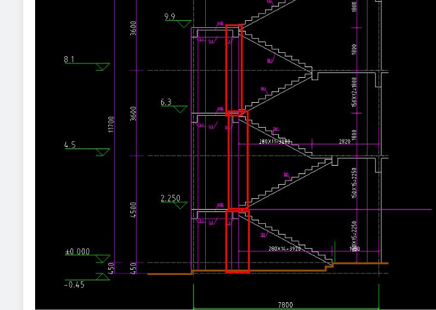Pick the 4500 storey height dimension
Screen dimensions: 436x310
tap(133, 210)
